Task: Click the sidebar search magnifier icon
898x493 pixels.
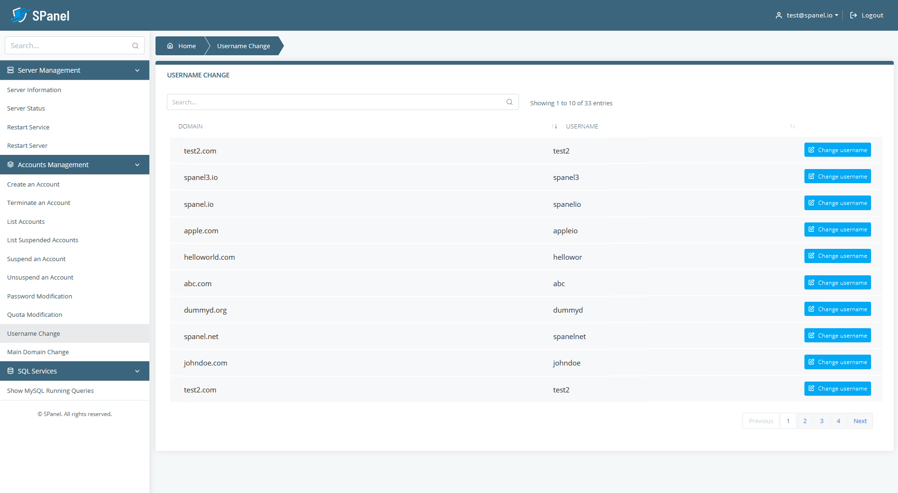Action: (135, 46)
